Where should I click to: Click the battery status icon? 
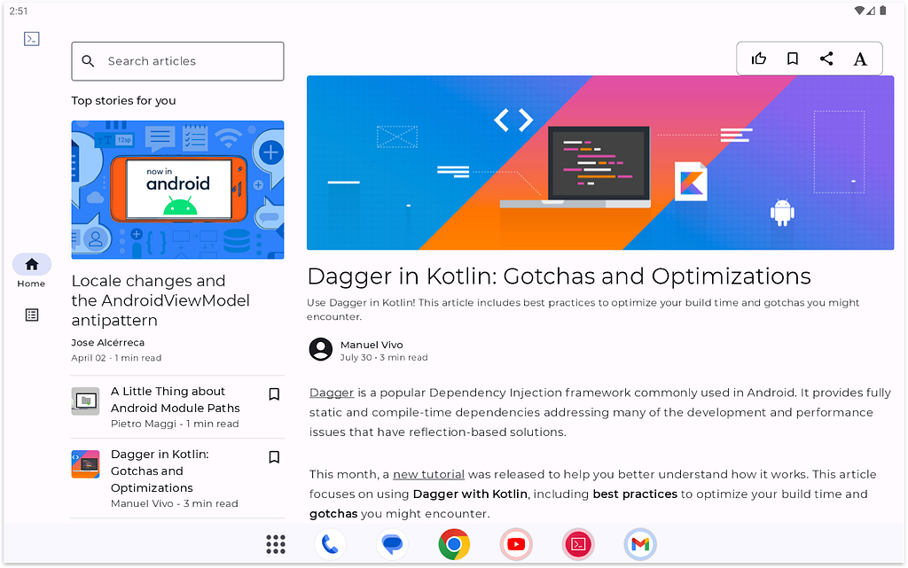(882, 11)
